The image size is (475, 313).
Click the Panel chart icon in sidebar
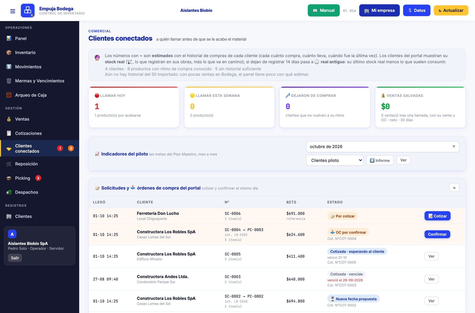tap(9, 38)
